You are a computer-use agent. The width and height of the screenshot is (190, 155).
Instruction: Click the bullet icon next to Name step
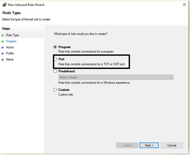click(3, 60)
